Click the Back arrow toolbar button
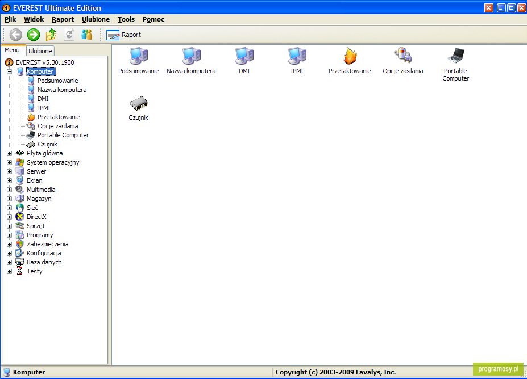This screenshot has height=379, width=527. 15,35
